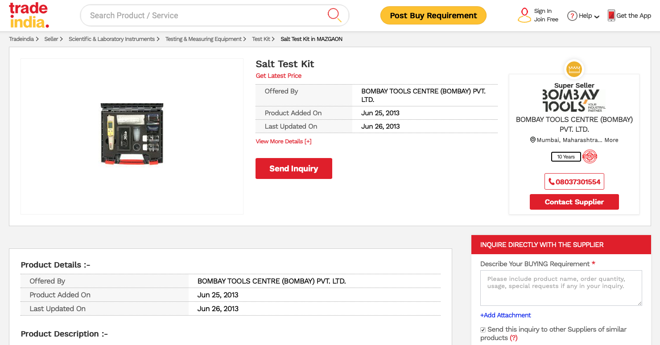Viewport: 660px width, 345px height.
Task: Show More of supplier location
Action: (611, 140)
